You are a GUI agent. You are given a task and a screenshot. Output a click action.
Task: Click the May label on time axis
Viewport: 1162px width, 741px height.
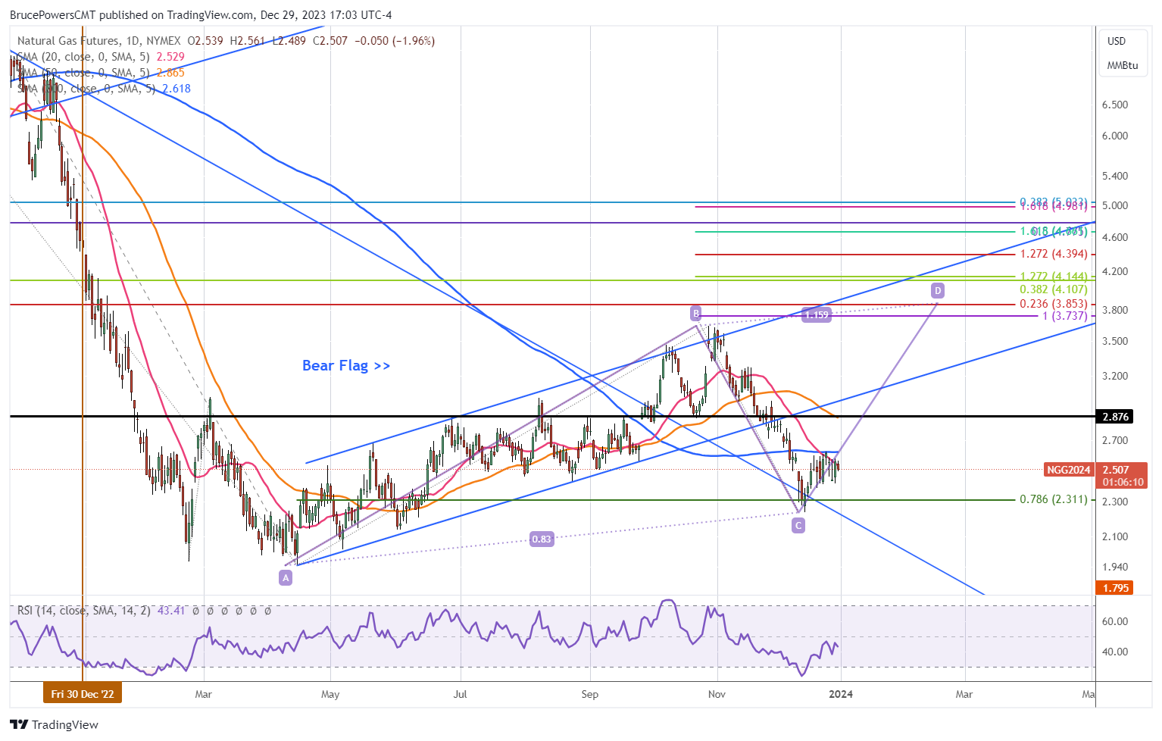point(331,694)
